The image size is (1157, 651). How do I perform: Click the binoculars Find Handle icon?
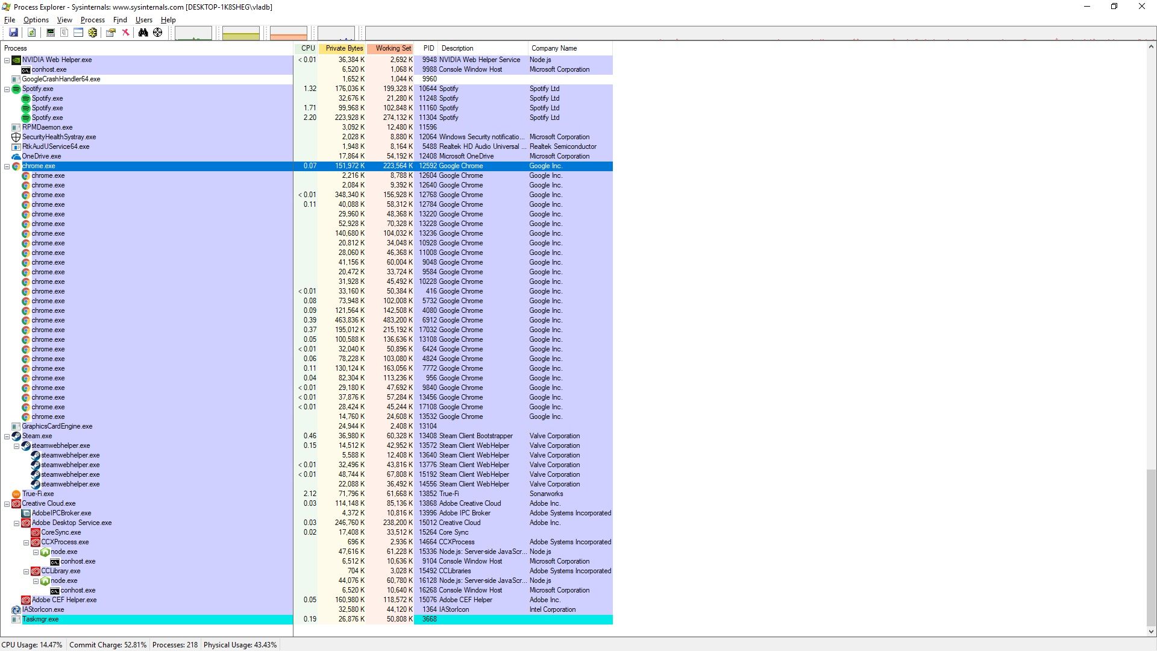tap(143, 33)
